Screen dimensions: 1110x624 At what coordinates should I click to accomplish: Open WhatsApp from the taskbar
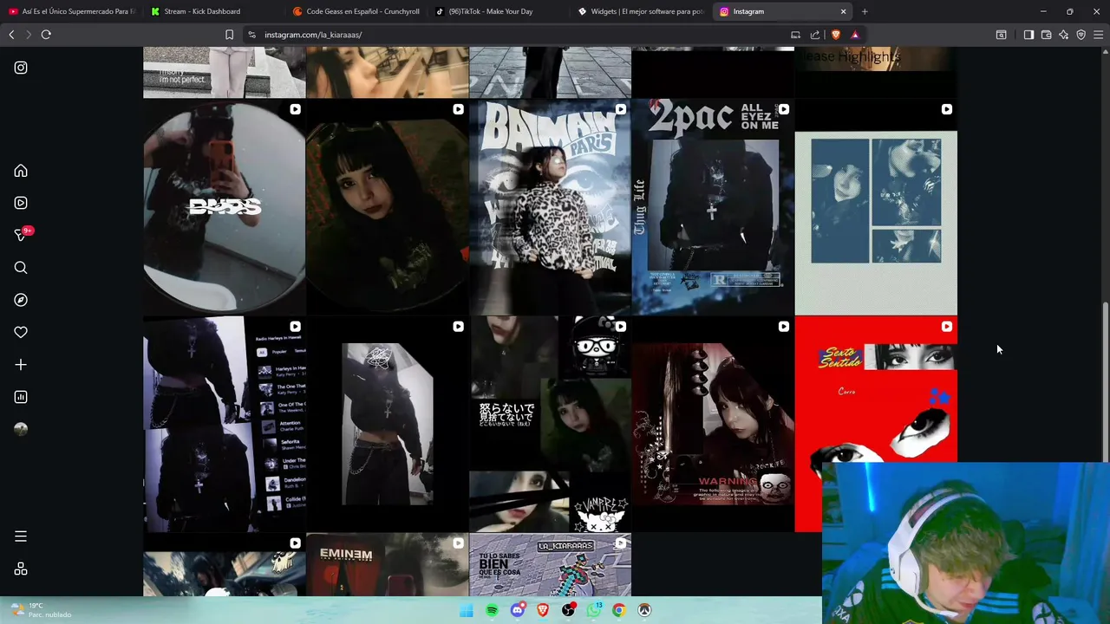594,610
